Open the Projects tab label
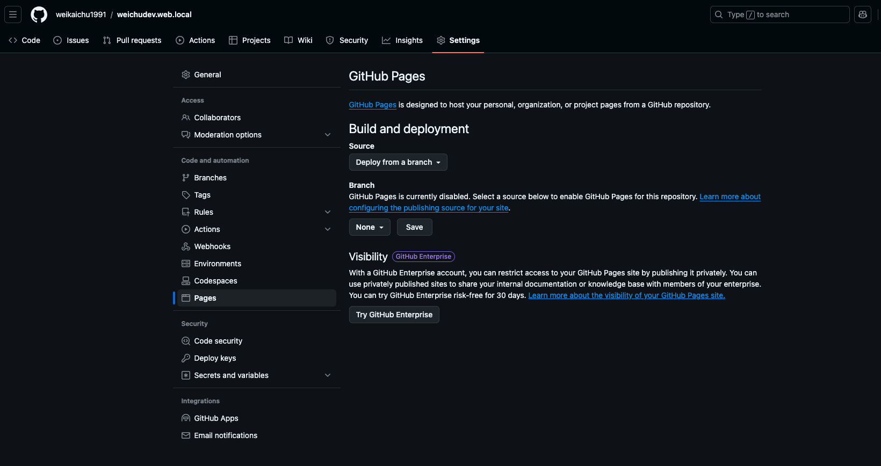This screenshot has width=881, height=466. [256, 40]
